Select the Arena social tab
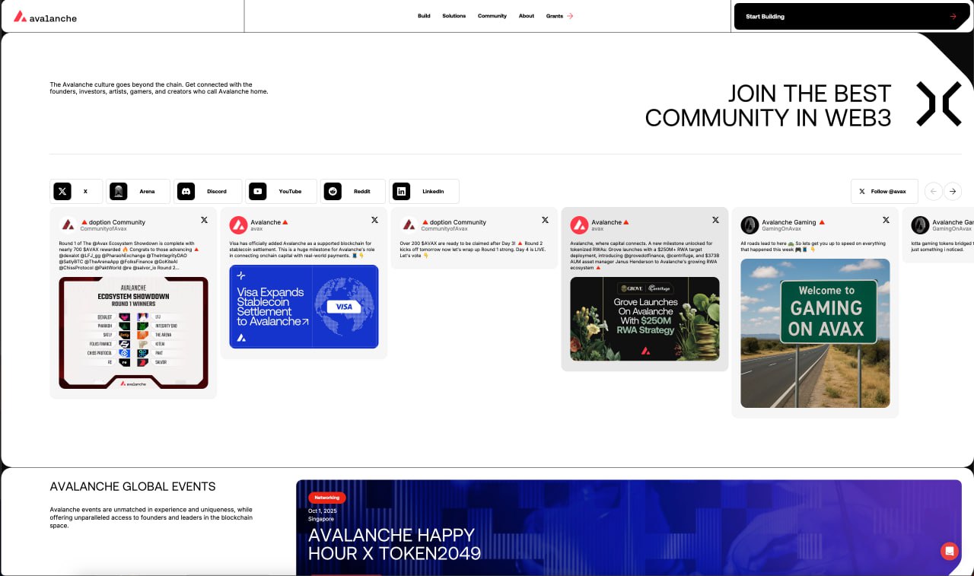Viewport: 974px width, 576px height. point(138,192)
